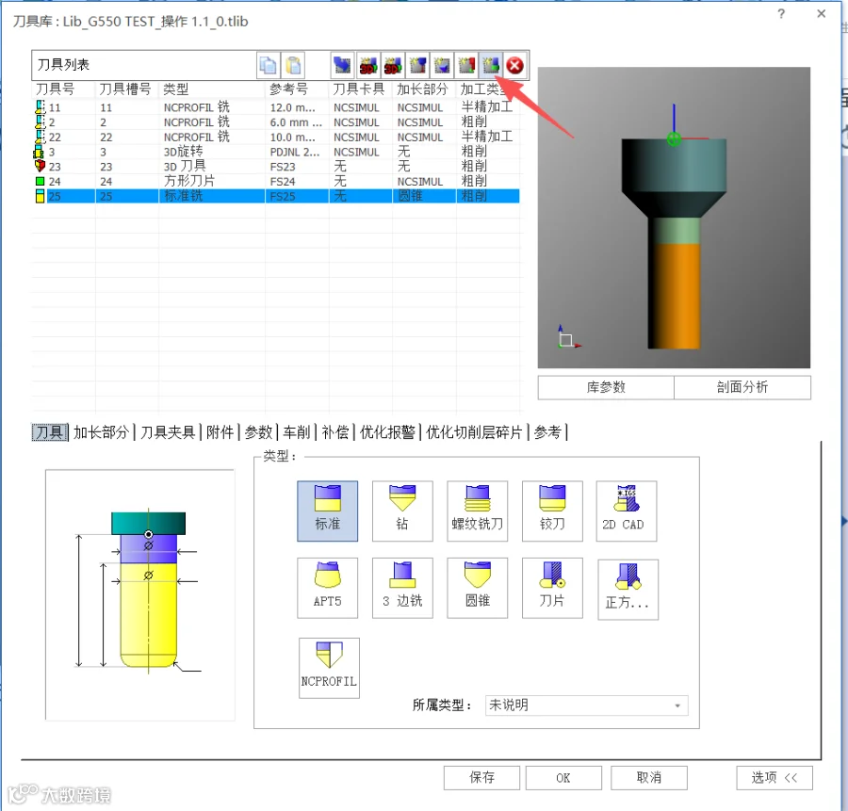The width and height of the screenshot is (848, 811).
Task: Select tool 23 row in list
Action: click(x=276, y=167)
